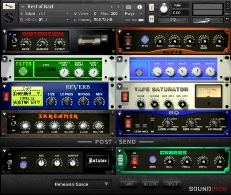Toggle the Tape Saturator on/off switch

(x=125, y=97)
